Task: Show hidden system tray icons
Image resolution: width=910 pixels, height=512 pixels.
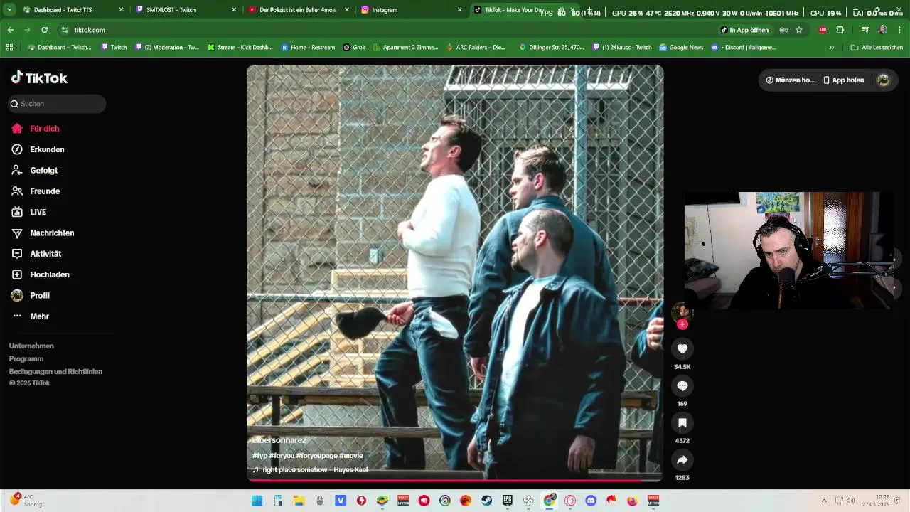Action: 824,501
